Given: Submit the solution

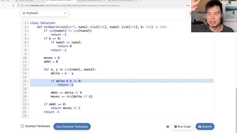Looking at the screenshot, I should coord(205,126).
